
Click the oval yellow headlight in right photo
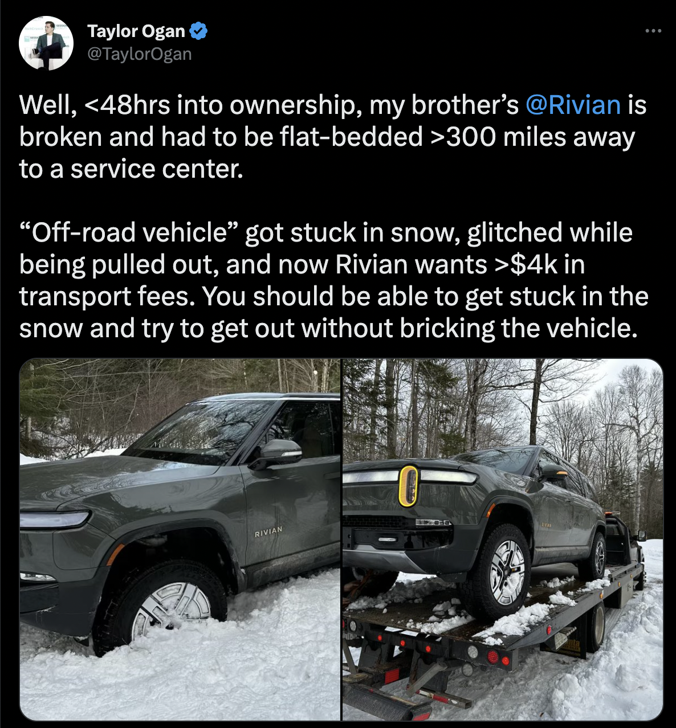[x=408, y=486]
